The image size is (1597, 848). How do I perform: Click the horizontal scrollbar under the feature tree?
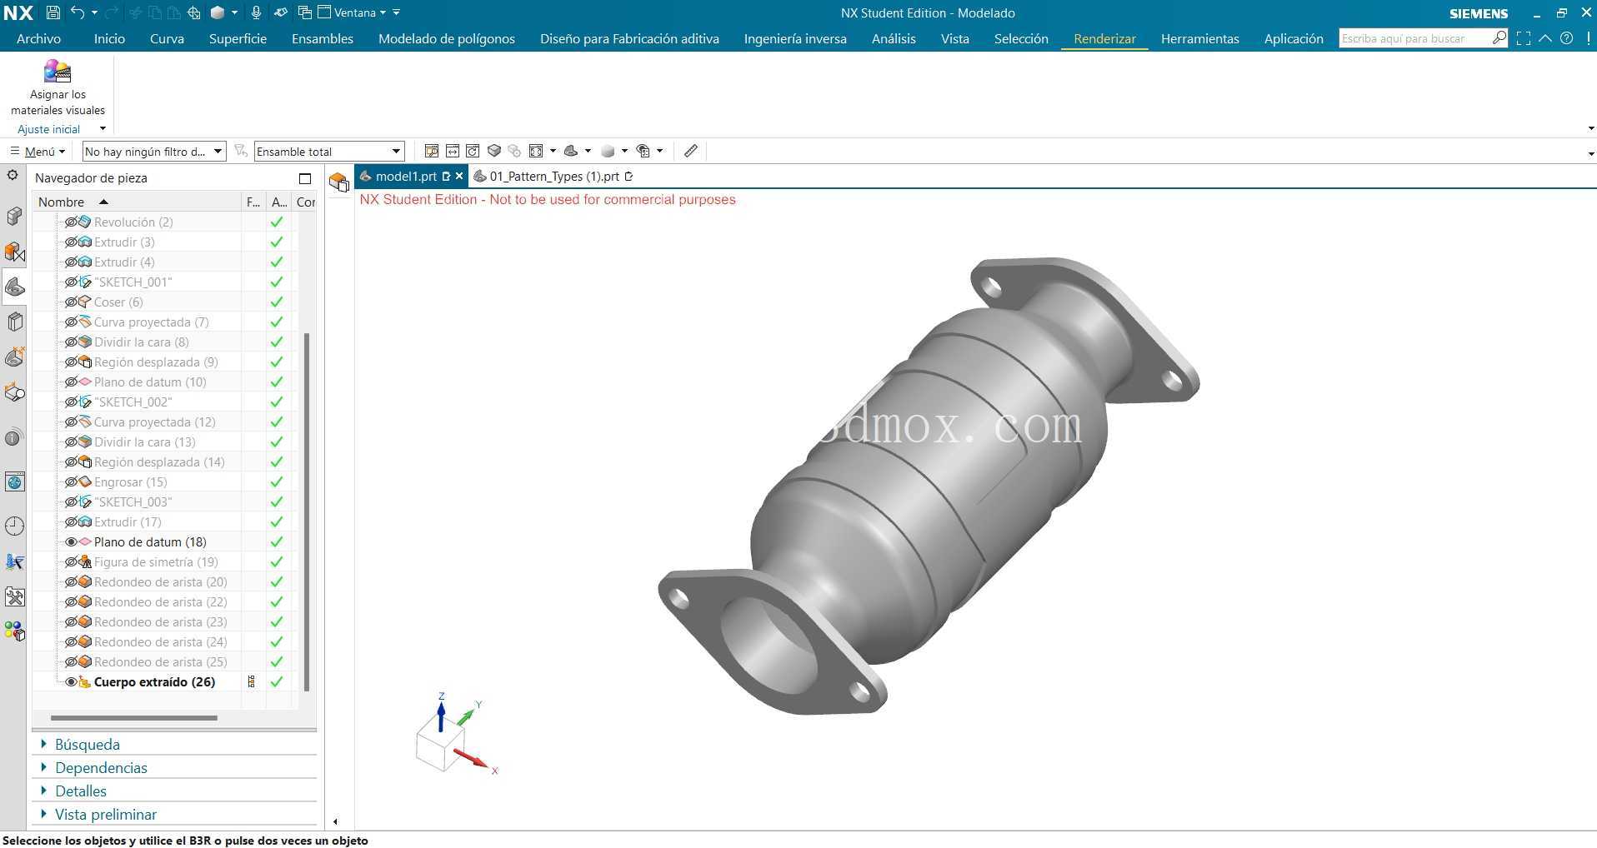[133, 717]
